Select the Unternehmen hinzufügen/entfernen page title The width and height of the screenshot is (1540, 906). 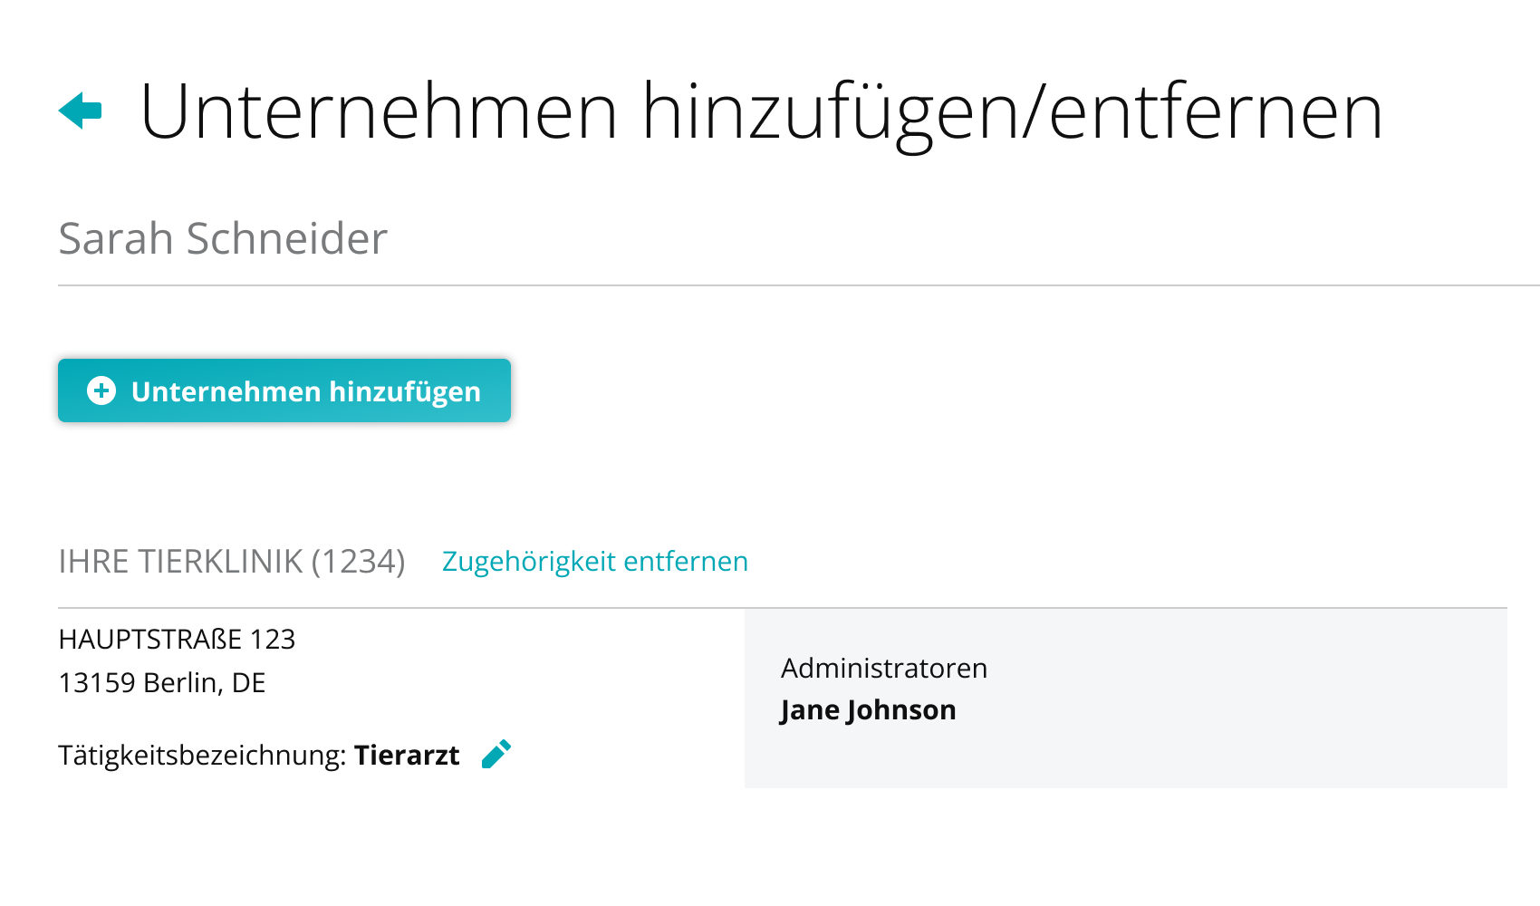coord(761,112)
